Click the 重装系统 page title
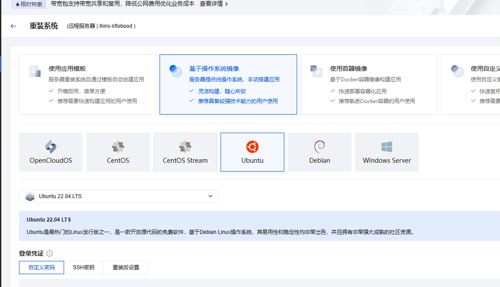 coord(44,26)
